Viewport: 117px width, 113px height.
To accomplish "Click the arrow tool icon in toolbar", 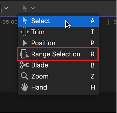I will (x=25, y=9).
